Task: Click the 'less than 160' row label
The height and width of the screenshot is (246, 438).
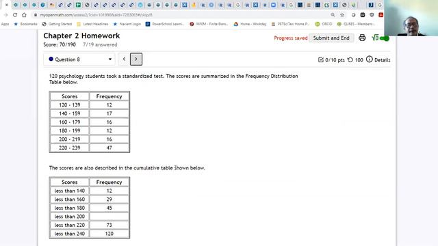Action: [70, 200]
